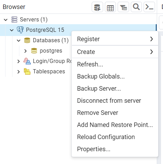Click the PostgreSQL elephant server icon
This screenshot has width=163, height=164.
(x=20, y=30)
